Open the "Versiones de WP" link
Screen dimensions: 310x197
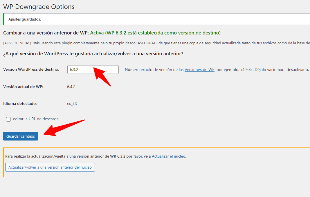199,70
